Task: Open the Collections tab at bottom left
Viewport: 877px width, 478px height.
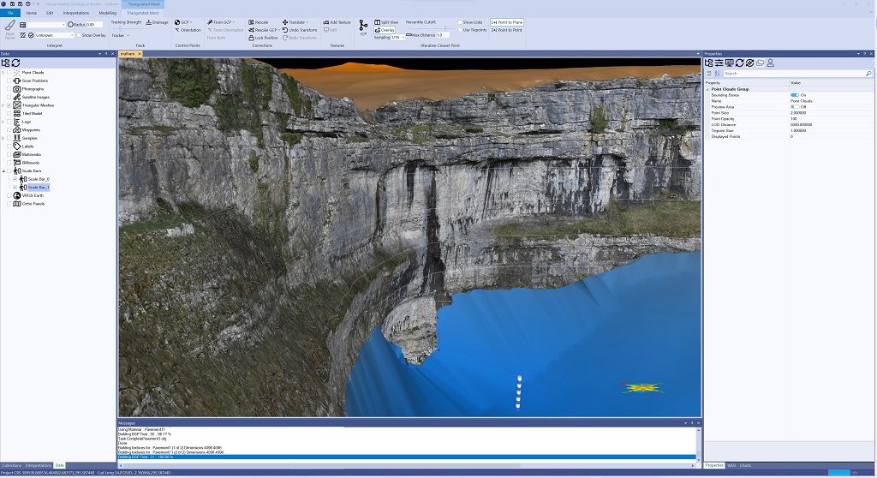Action: click(x=11, y=465)
